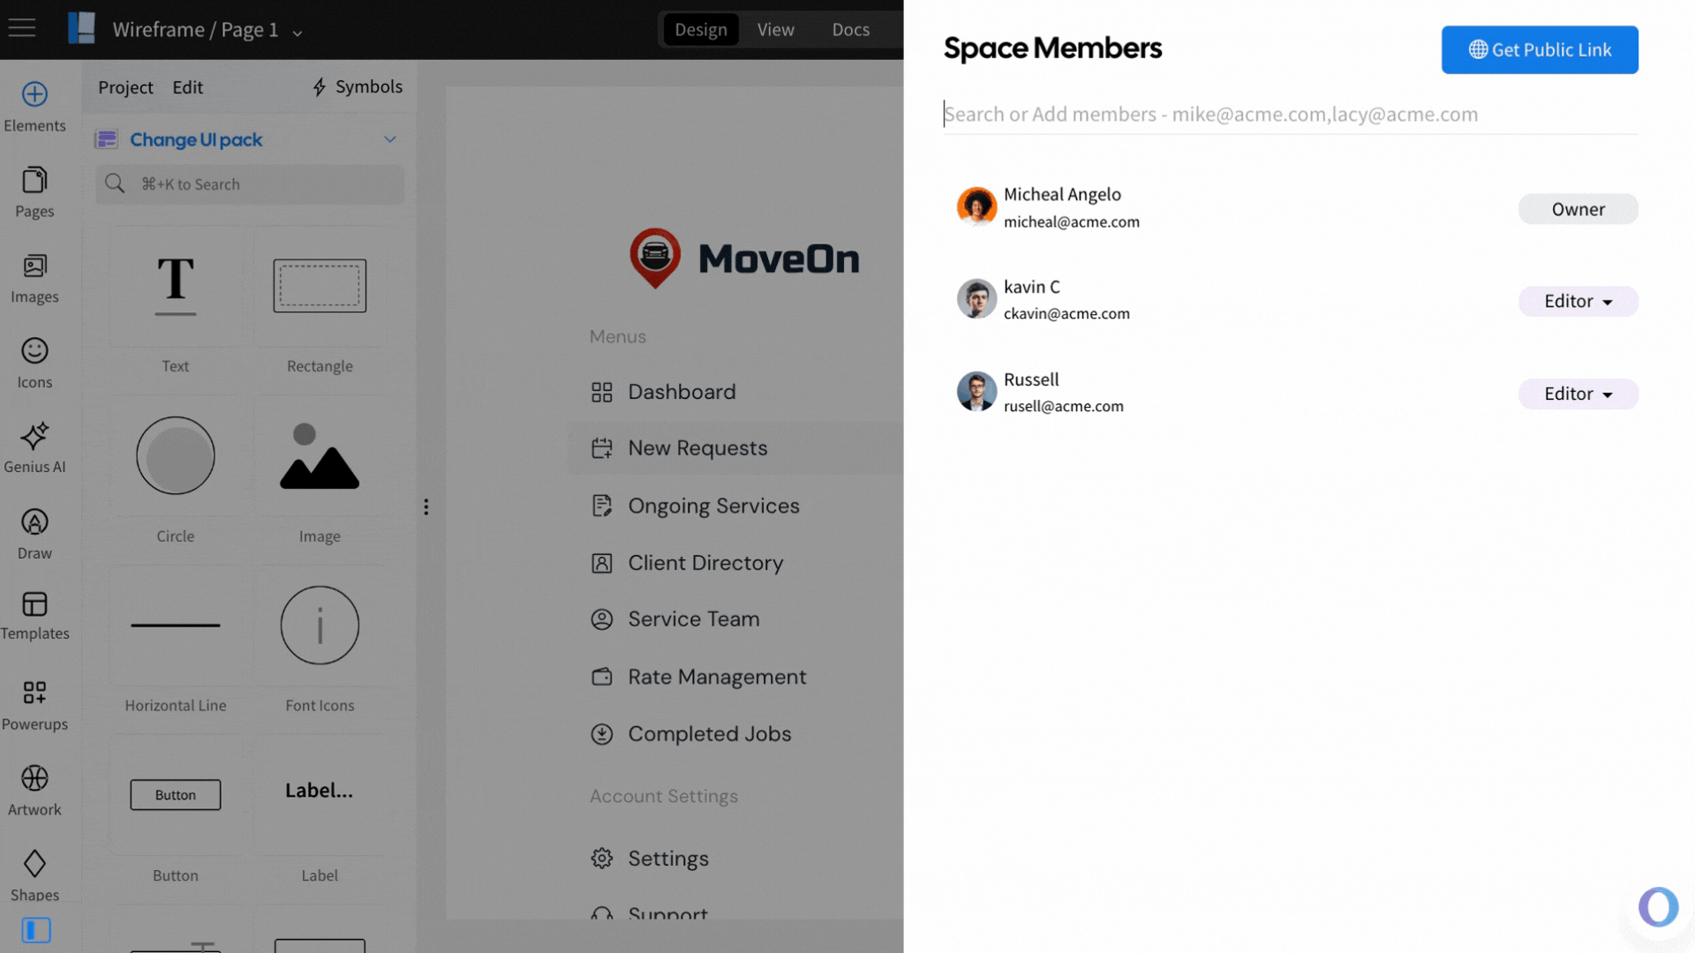The height and width of the screenshot is (953, 1695).
Task: Browse Templates from the sidebar
Action: pos(34,616)
